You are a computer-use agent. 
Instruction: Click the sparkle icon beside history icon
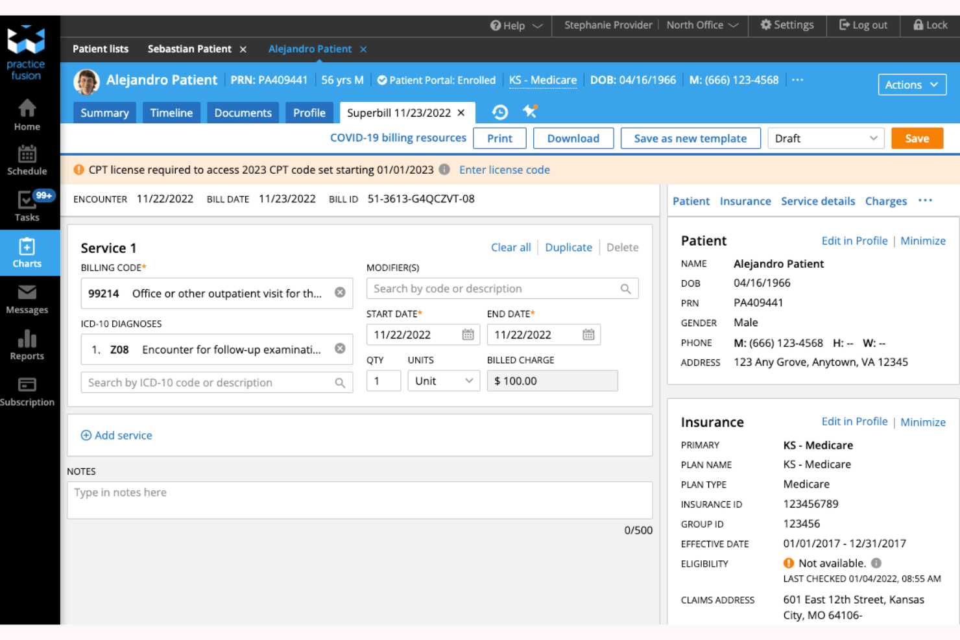530,112
